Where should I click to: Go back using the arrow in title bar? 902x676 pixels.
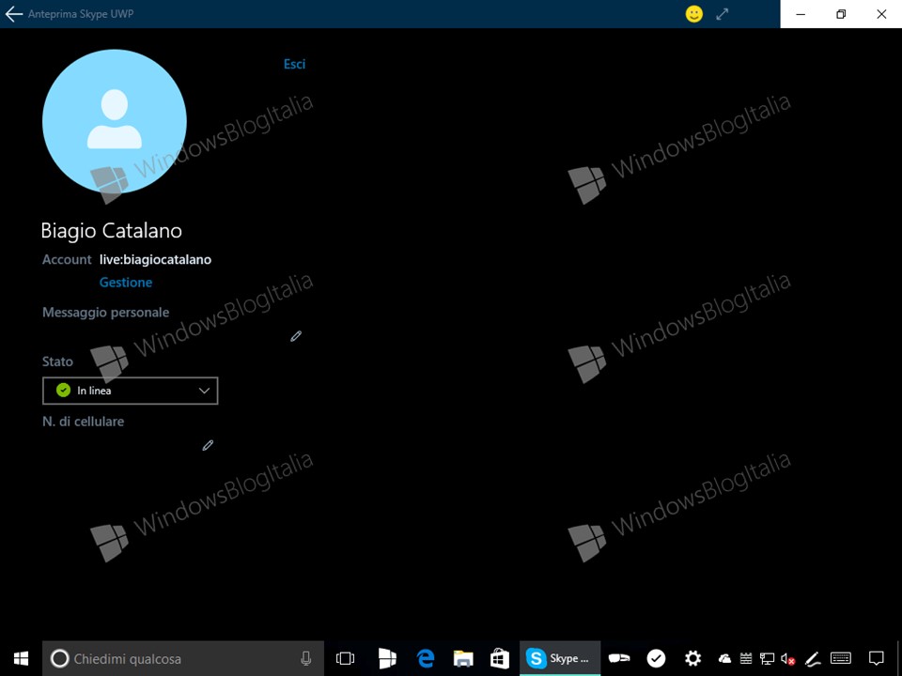click(x=14, y=14)
